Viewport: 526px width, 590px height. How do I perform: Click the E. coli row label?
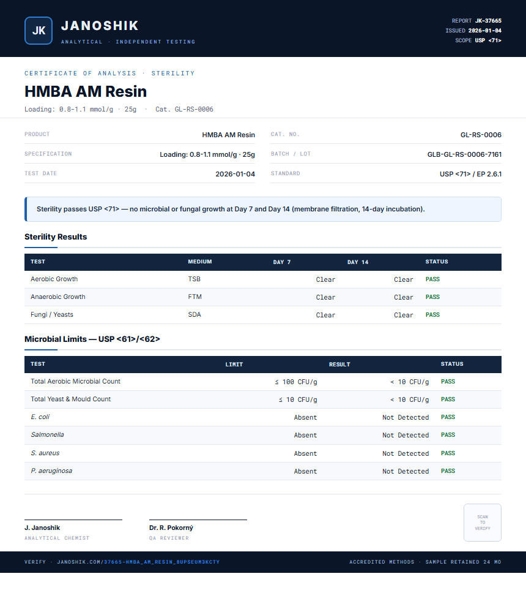[x=40, y=417]
